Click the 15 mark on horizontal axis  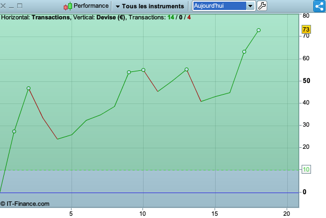pyautogui.click(x=215, y=214)
